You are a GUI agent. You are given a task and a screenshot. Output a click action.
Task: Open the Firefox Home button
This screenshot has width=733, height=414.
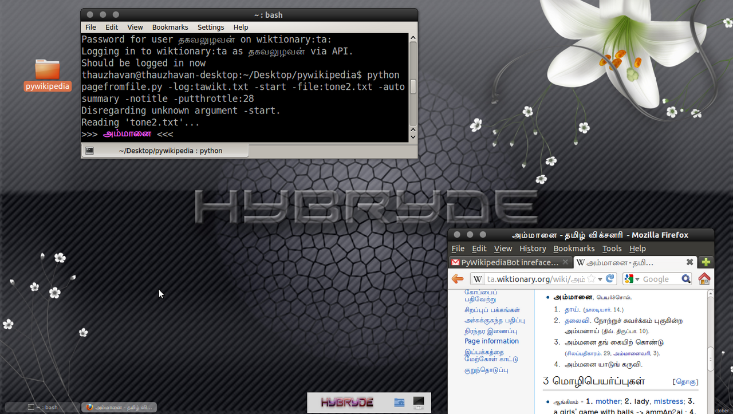(704, 279)
